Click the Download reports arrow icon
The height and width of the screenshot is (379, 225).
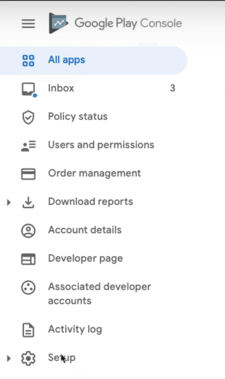(x=28, y=202)
